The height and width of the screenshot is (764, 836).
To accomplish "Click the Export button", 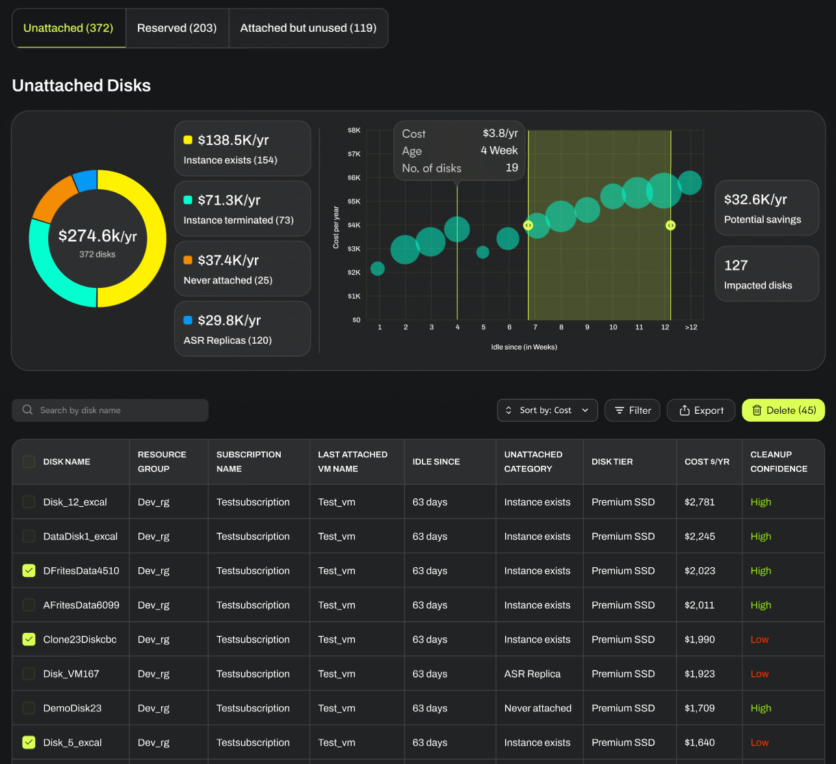I will (x=701, y=410).
